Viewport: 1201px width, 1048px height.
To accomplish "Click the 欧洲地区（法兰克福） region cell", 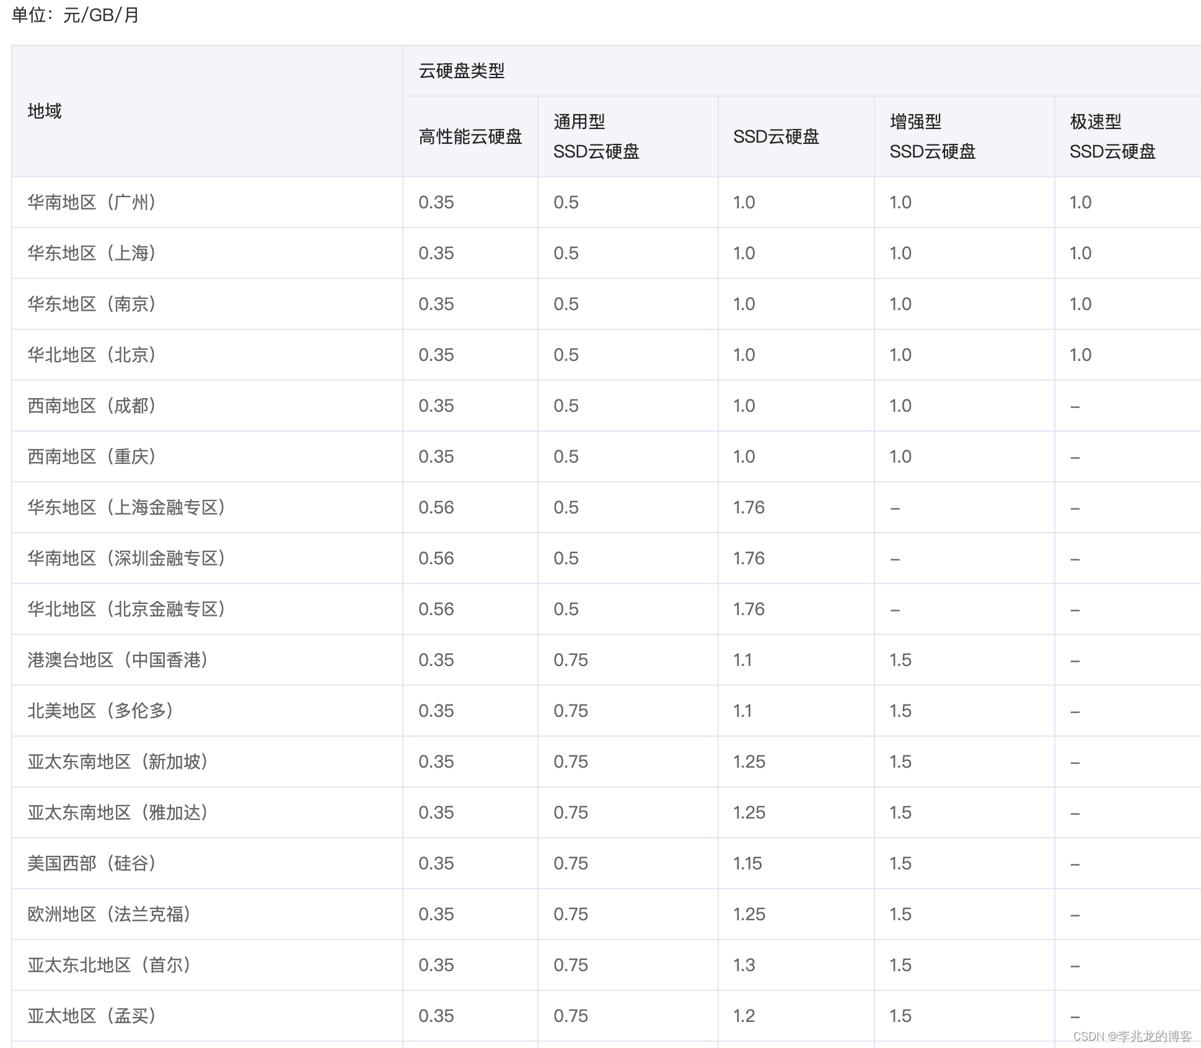I will [x=109, y=914].
